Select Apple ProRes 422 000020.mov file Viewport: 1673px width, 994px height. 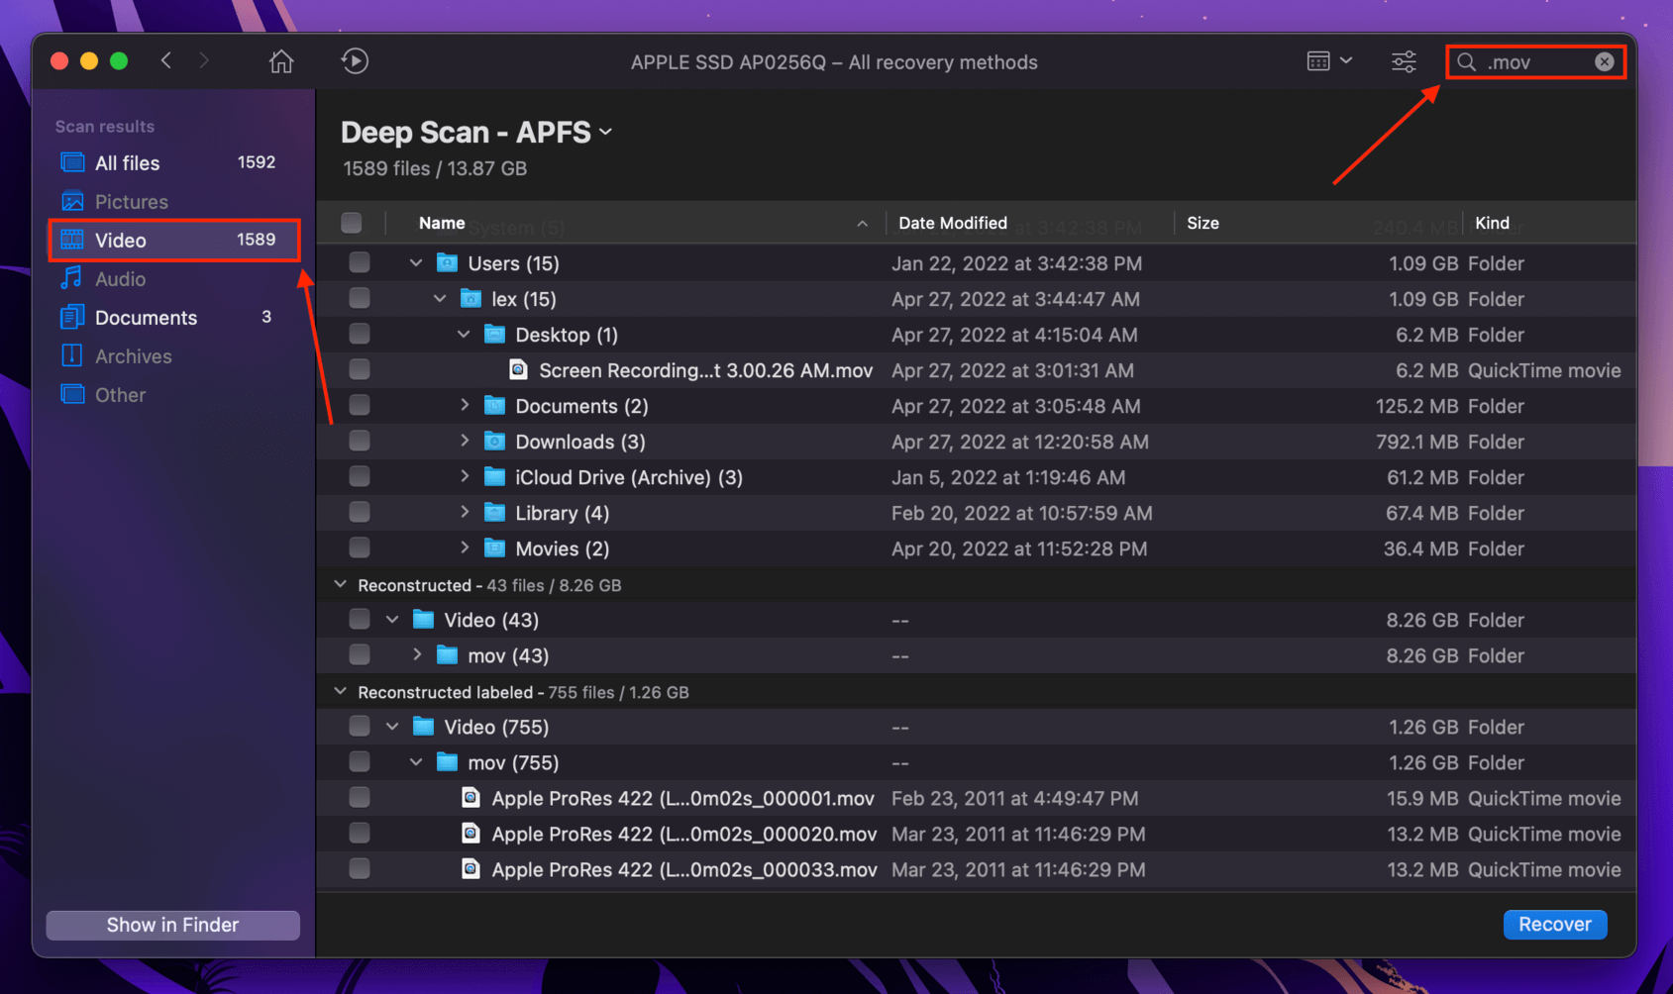[976, 834]
